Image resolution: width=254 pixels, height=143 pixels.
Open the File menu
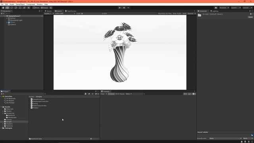coord(2,4)
